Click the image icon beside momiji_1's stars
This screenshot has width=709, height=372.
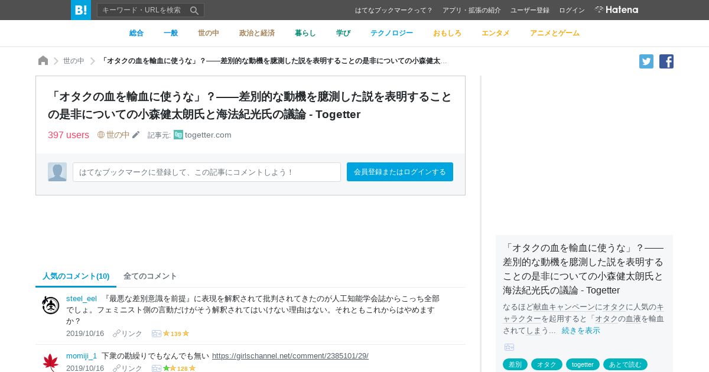(157, 368)
